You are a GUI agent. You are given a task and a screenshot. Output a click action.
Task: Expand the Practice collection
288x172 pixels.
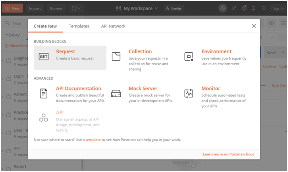[2, 115]
